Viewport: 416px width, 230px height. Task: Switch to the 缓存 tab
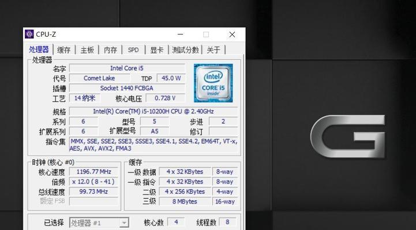[64, 50]
